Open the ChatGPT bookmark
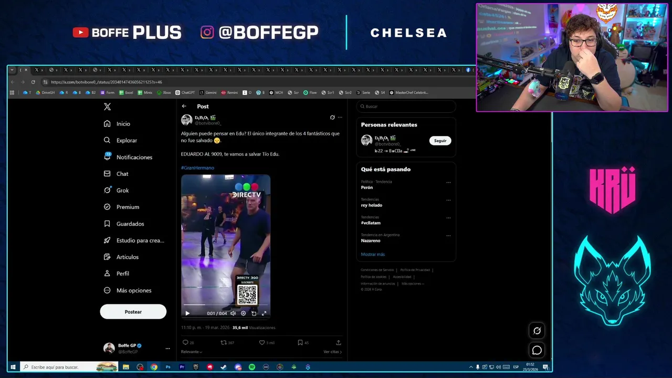Screen dimensions: 672x378 [185, 92]
